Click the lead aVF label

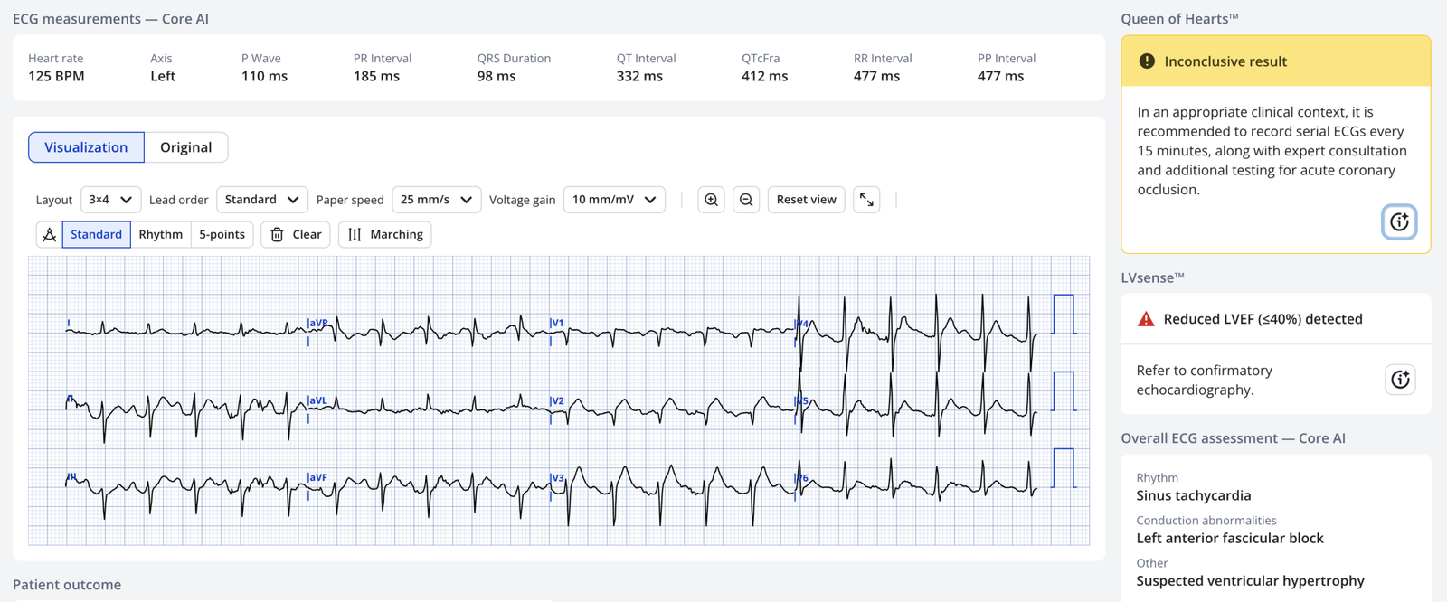[317, 477]
